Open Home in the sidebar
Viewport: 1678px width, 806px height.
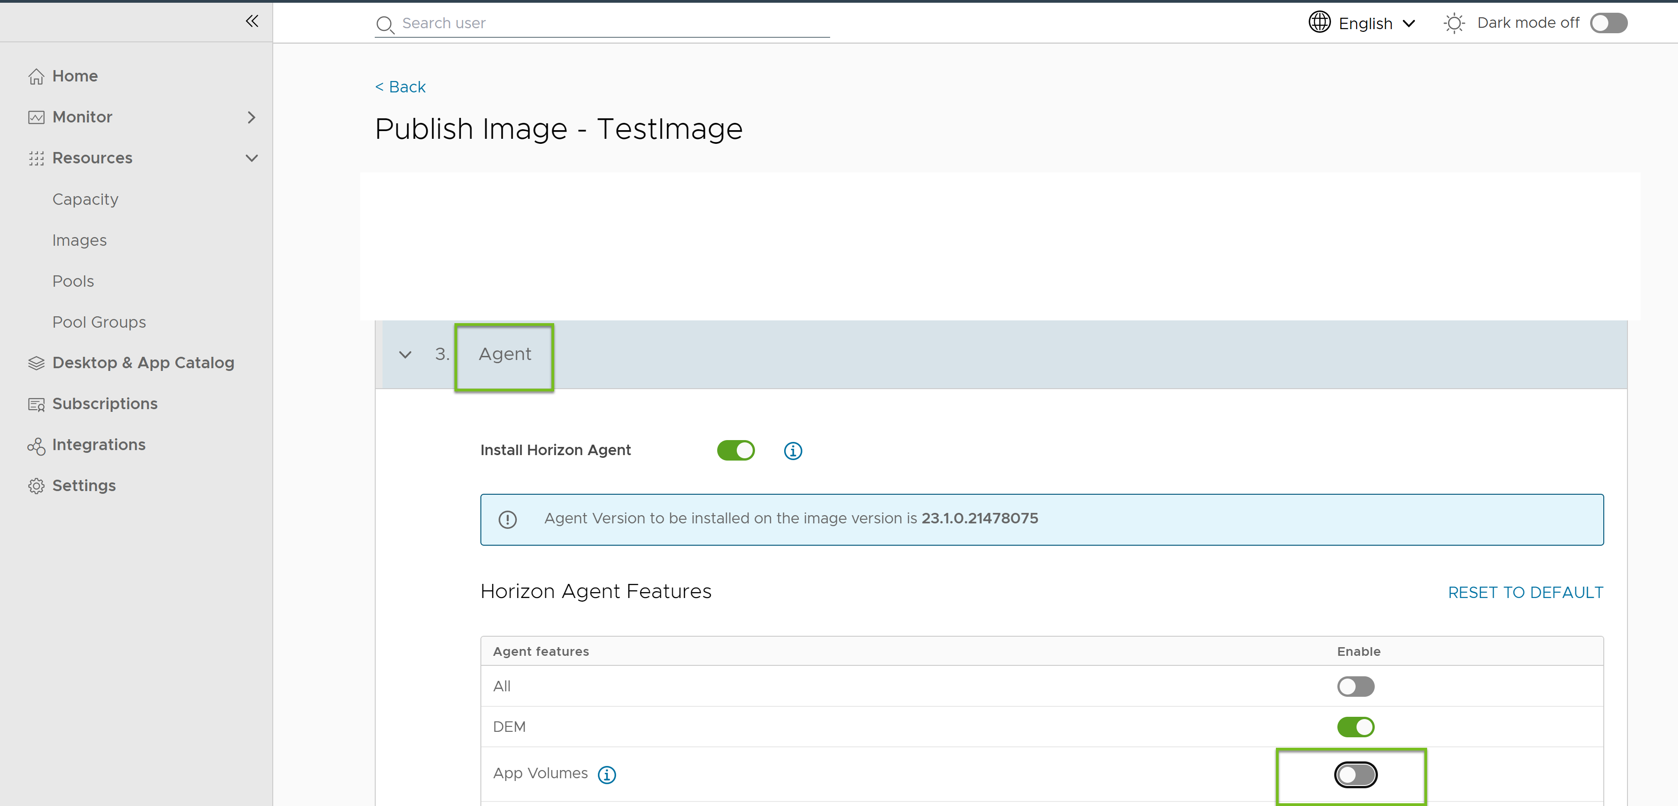[75, 76]
